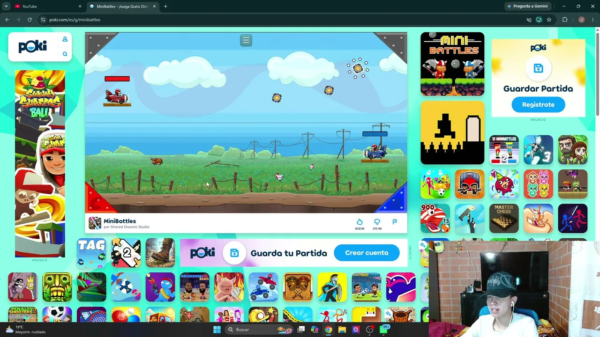Go back with the browser back arrow
The height and width of the screenshot is (337, 600).
click(x=7, y=20)
